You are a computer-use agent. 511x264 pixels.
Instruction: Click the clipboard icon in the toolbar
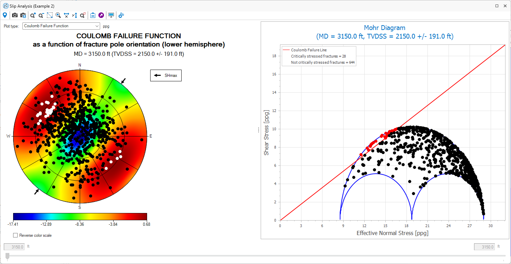[x=93, y=15]
